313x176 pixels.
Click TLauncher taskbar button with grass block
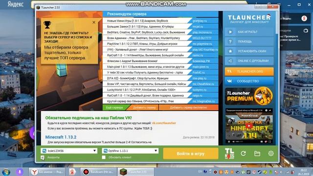point(136,172)
